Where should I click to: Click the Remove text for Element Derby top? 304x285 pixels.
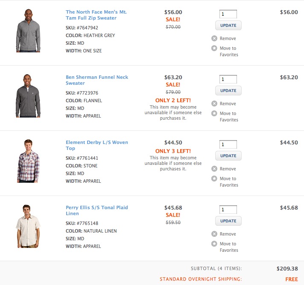(228, 169)
